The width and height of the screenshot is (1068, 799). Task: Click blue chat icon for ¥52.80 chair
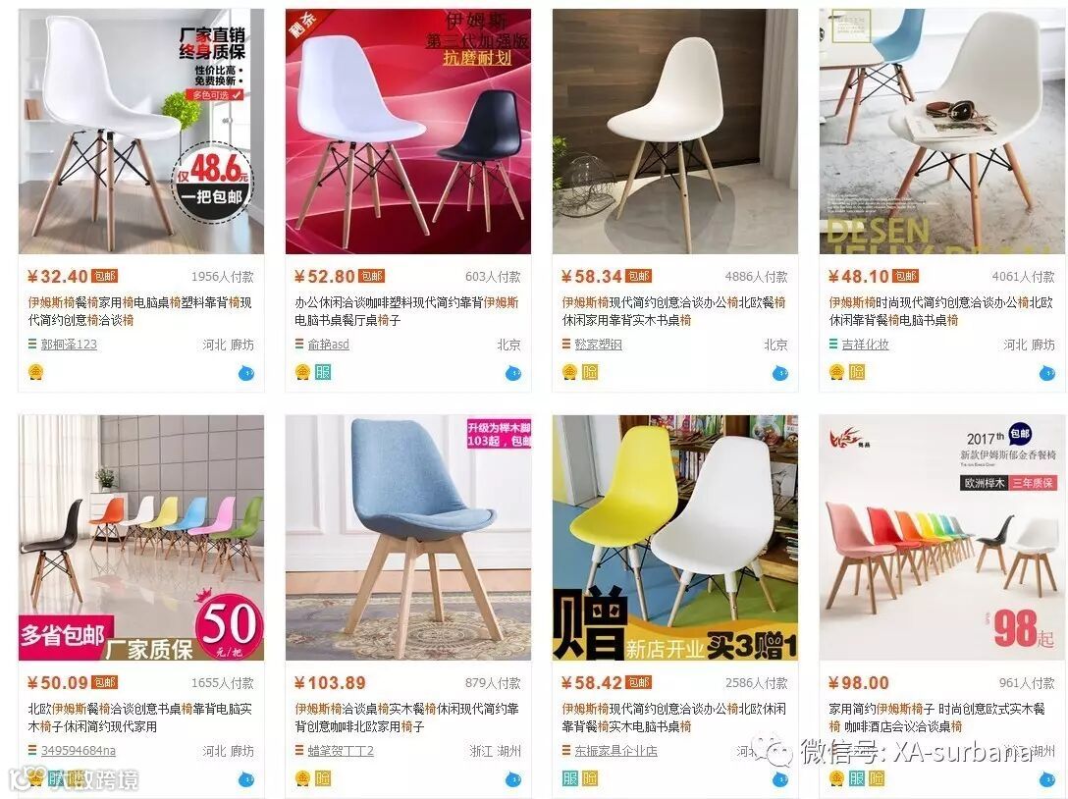coord(512,373)
